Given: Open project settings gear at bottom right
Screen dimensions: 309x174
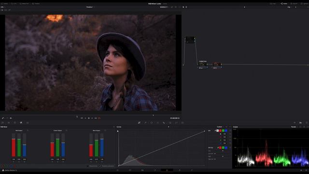Looking at the screenshot, I should pos(307,170).
